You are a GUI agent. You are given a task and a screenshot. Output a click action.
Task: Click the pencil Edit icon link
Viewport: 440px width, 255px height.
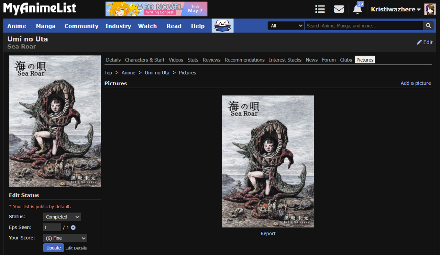coord(425,42)
